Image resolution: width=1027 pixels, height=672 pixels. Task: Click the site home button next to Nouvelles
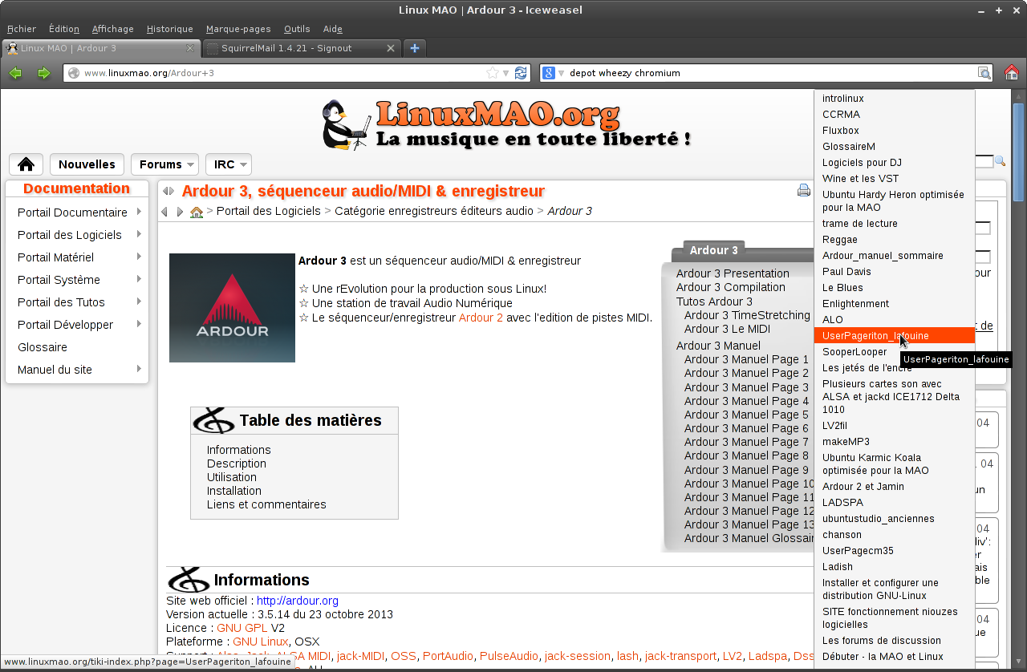pyautogui.click(x=26, y=164)
